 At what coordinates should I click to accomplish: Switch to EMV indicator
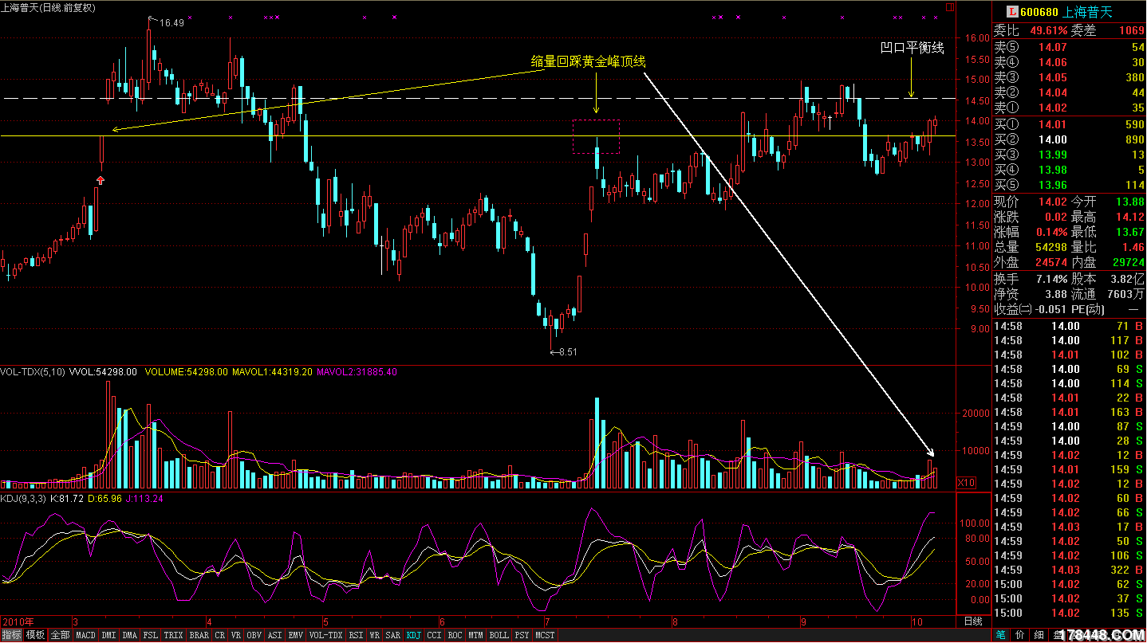click(x=295, y=636)
